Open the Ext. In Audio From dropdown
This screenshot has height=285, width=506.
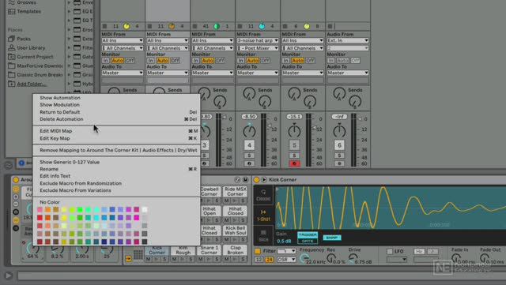click(x=348, y=40)
